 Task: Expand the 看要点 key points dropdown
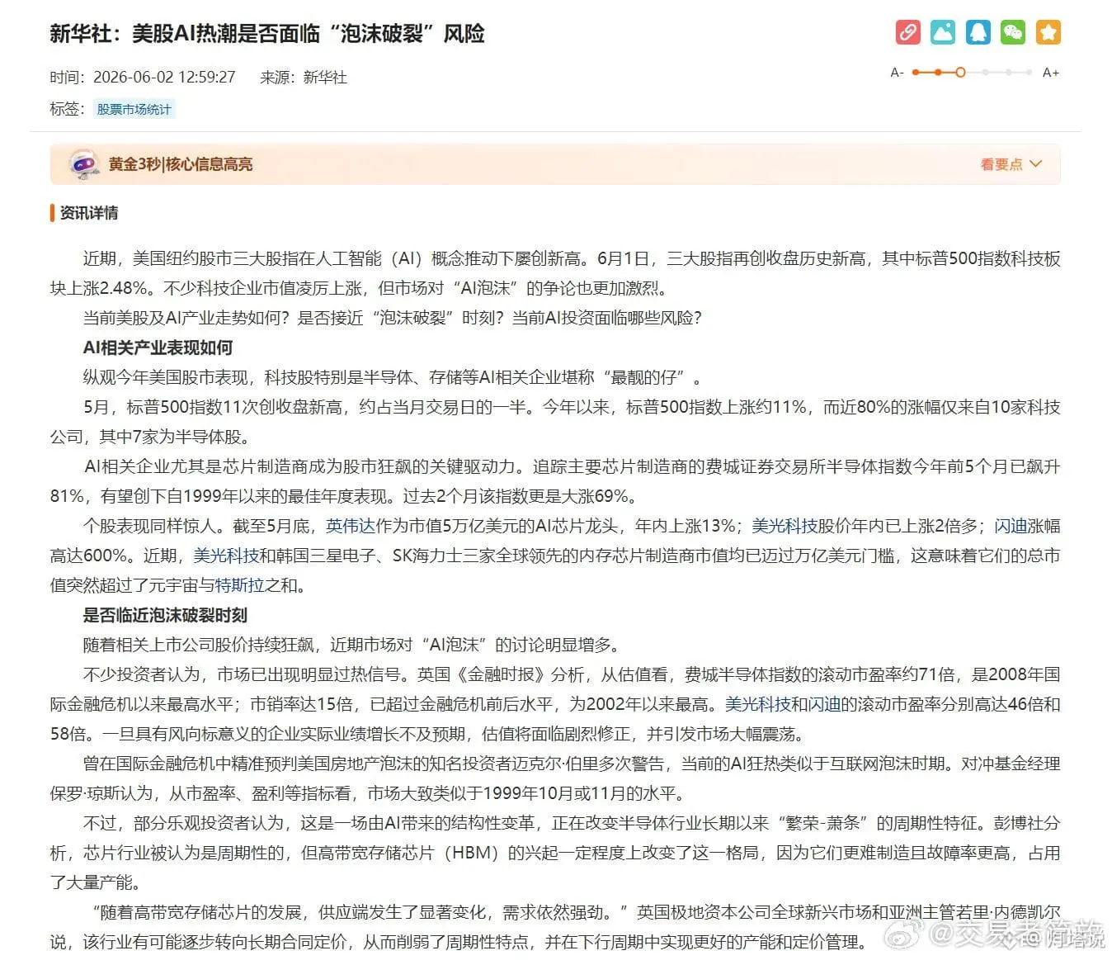click(x=1011, y=164)
